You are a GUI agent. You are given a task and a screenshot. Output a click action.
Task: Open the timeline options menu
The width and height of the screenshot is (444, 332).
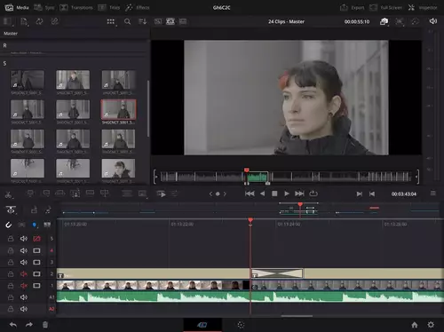pyautogui.click(x=433, y=194)
